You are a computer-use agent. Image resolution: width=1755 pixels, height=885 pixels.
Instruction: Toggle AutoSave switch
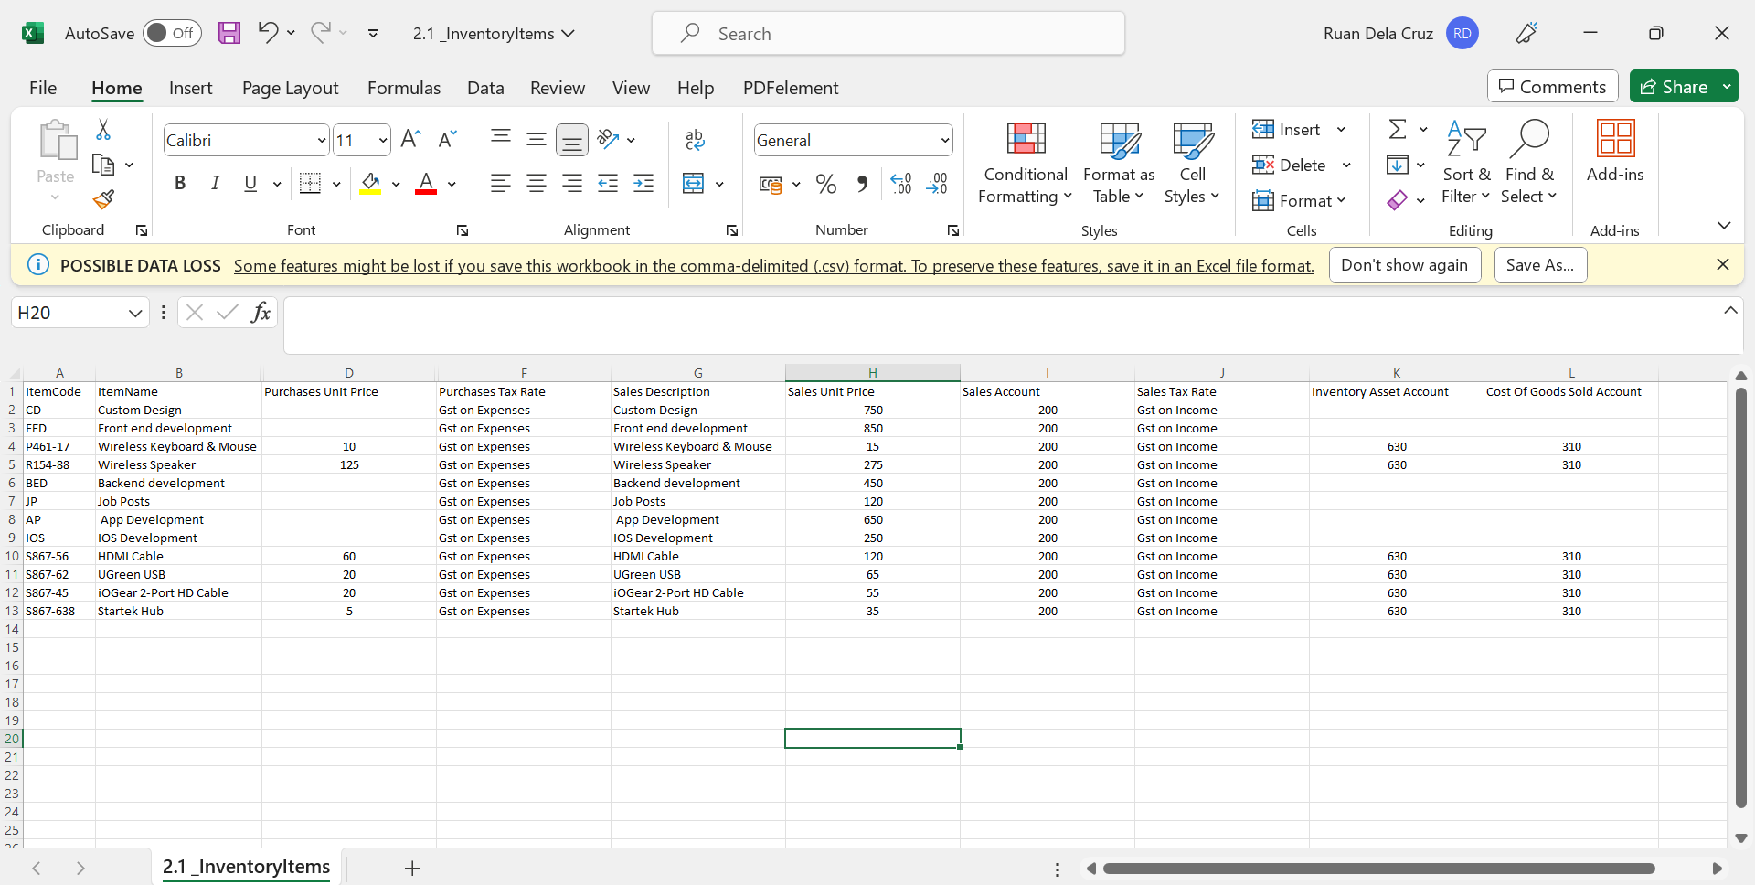(x=171, y=34)
